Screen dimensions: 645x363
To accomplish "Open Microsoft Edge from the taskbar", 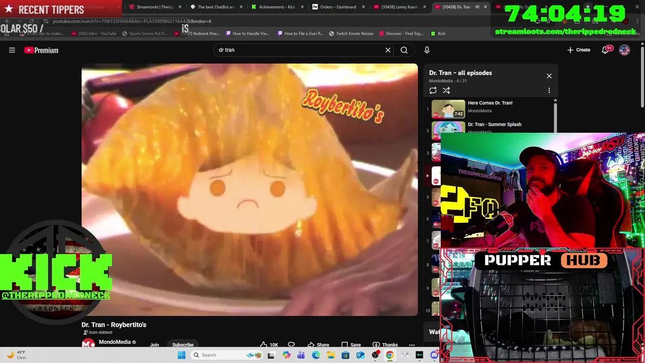I will (316, 355).
